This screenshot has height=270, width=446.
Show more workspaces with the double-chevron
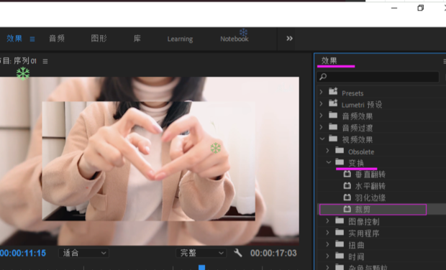[x=289, y=38]
